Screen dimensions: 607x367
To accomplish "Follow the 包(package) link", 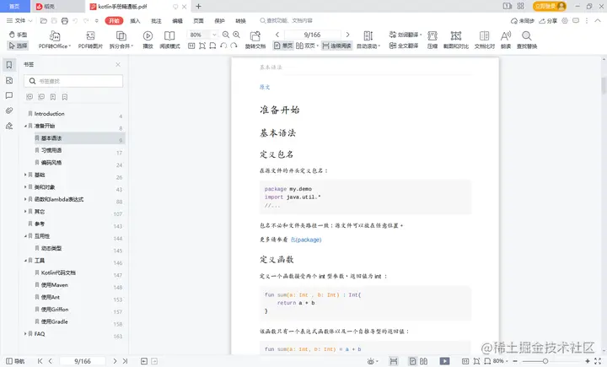I will [x=306, y=240].
